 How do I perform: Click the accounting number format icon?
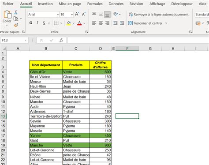pos(198,23)
